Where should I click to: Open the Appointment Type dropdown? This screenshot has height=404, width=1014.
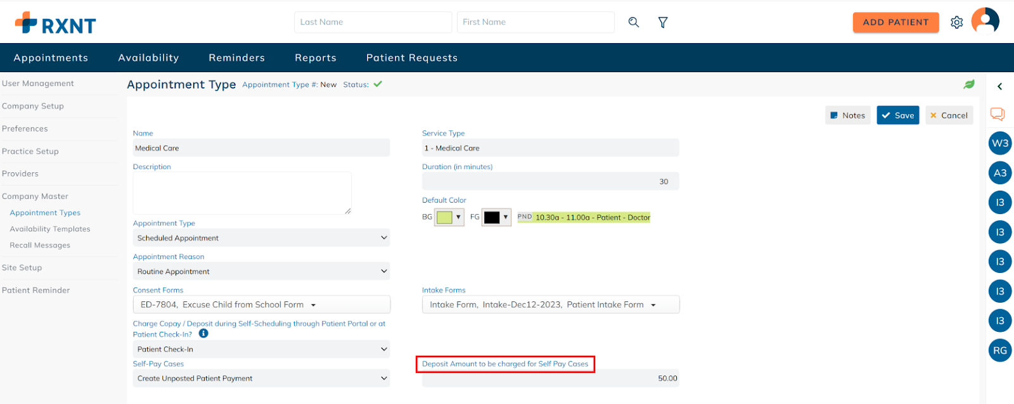pos(261,238)
